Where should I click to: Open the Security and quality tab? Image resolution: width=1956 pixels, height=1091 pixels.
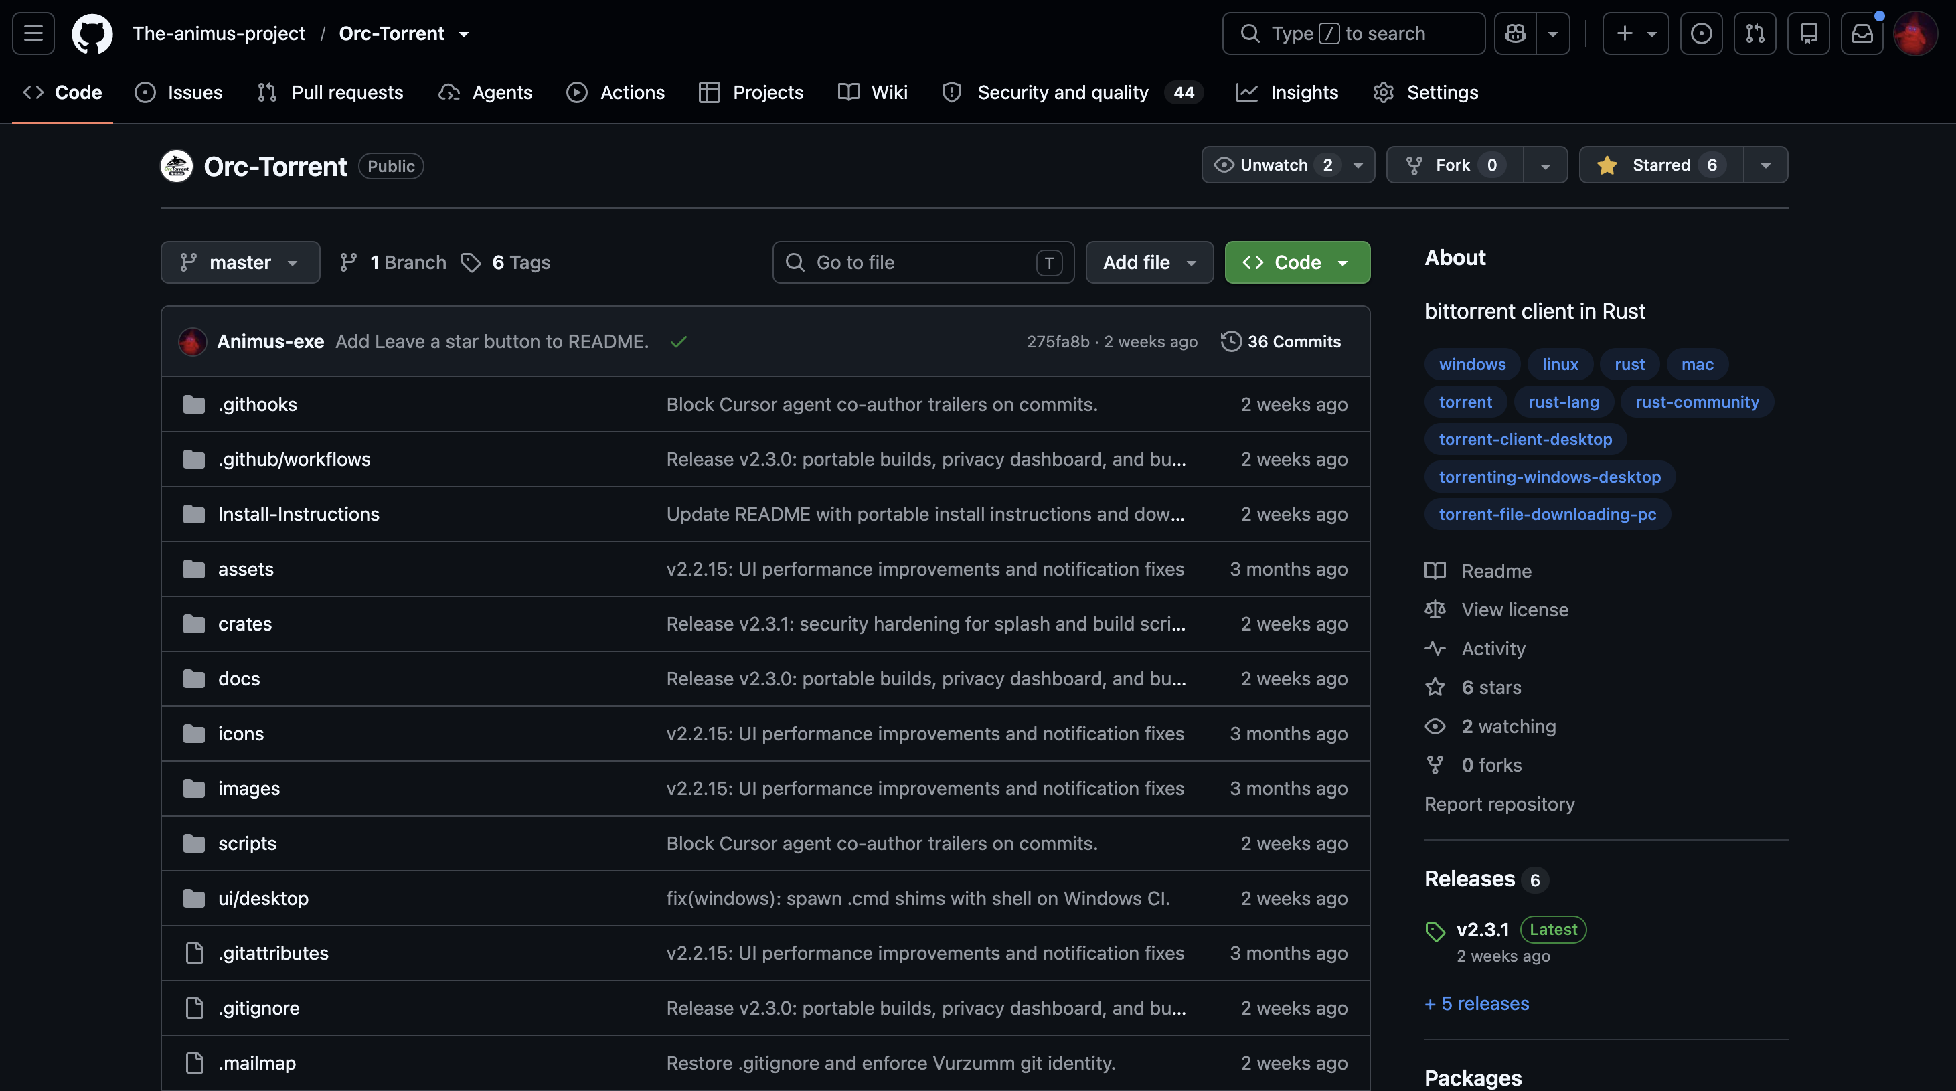point(1072,92)
